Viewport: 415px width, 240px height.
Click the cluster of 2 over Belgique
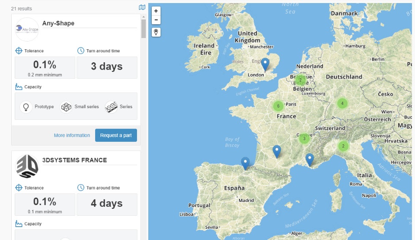(300, 80)
